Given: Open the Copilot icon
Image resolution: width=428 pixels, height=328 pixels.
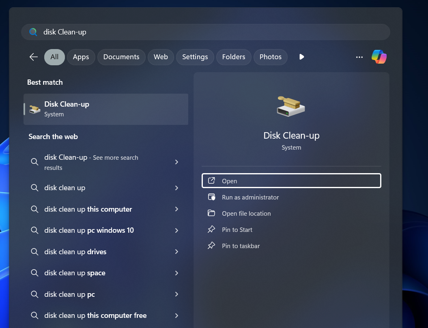Looking at the screenshot, I should (x=379, y=57).
